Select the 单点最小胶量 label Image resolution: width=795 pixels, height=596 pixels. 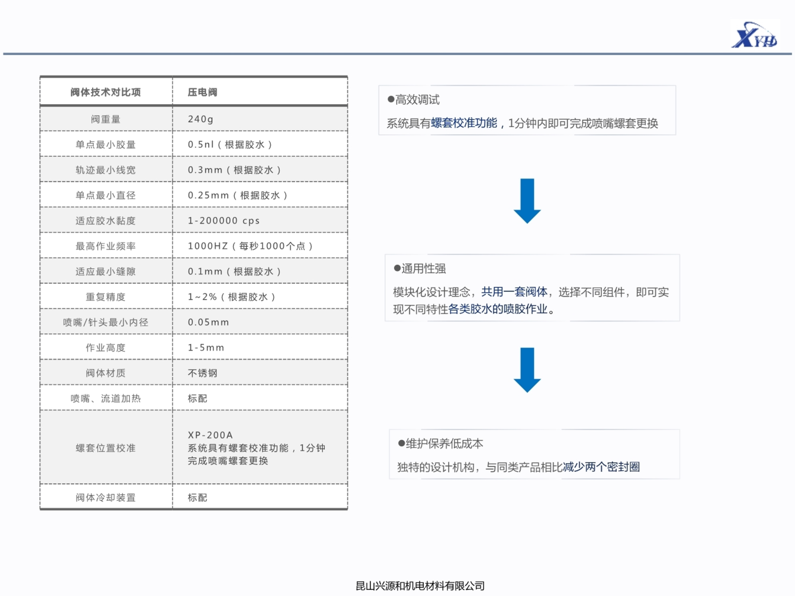click(106, 144)
